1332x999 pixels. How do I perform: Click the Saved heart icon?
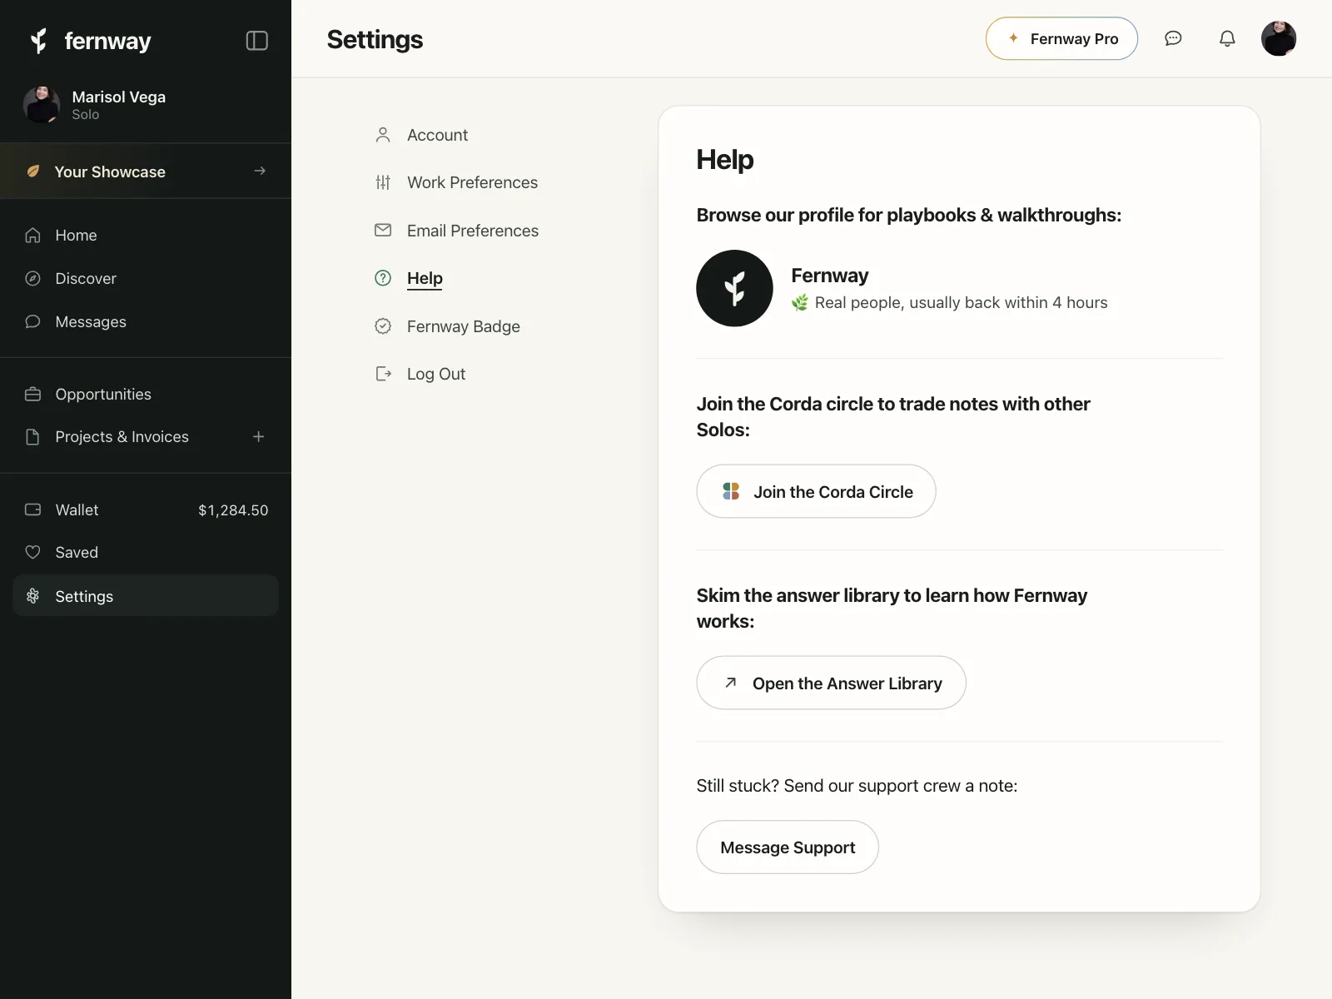pos(32,553)
